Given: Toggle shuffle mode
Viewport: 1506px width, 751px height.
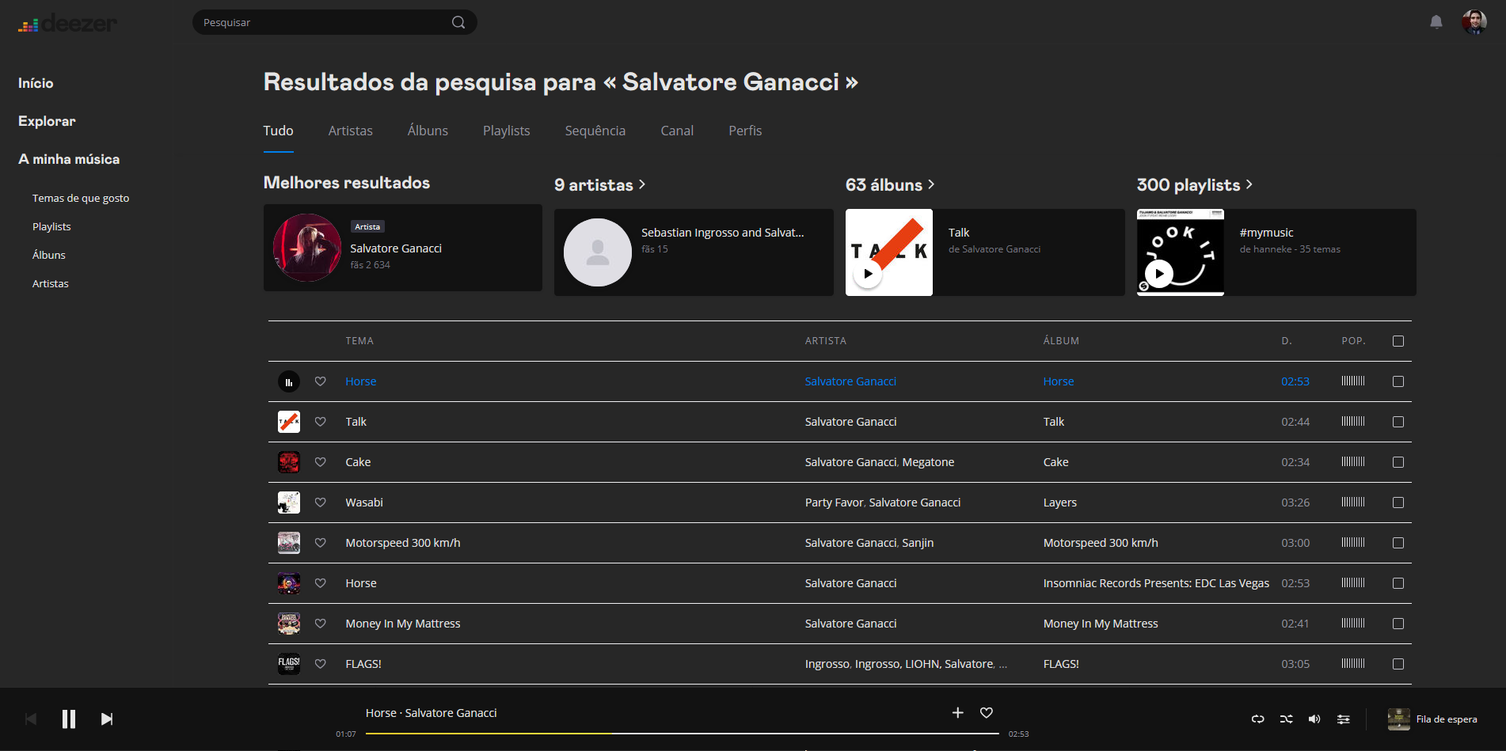Looking at the screenshot, I should pyautogui.click(x=1286, y=719).
